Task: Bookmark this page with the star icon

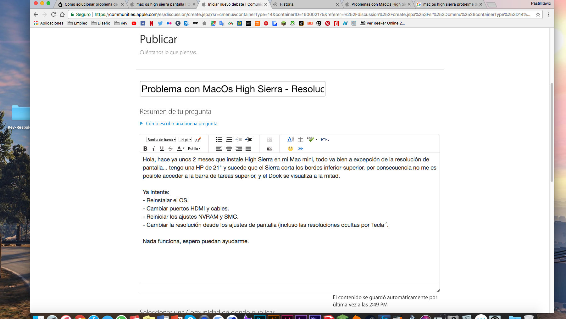Action: (538, 14)
